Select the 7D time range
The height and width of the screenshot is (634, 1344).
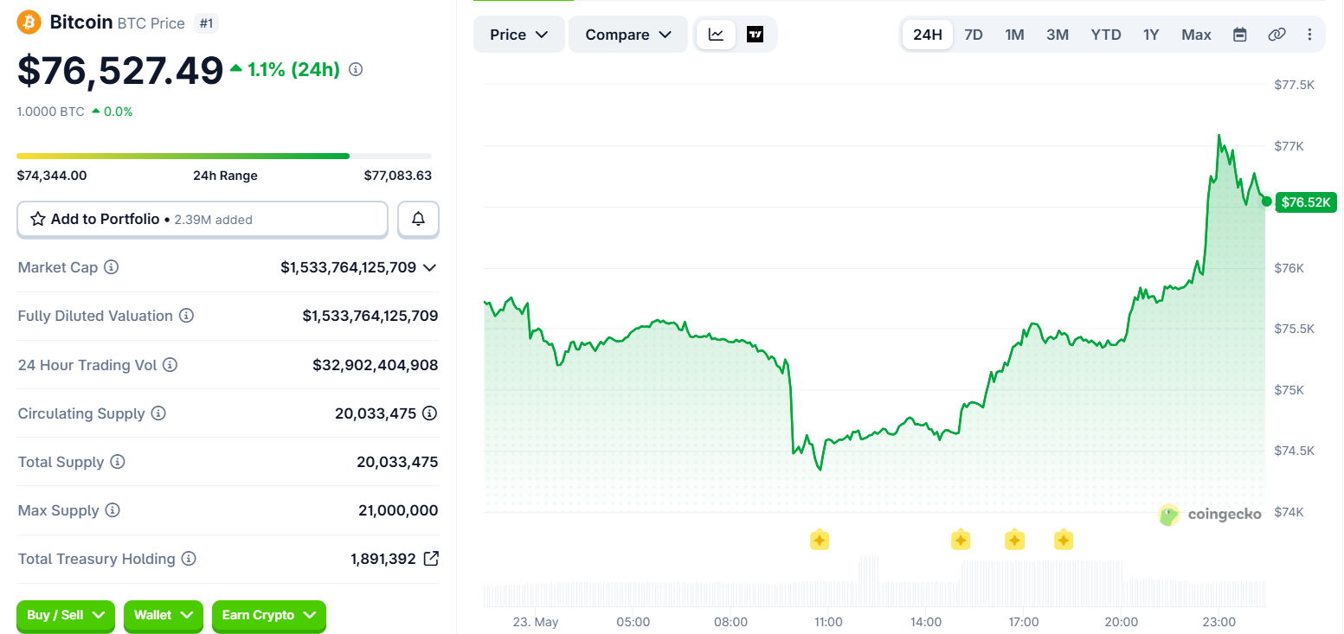974,35
